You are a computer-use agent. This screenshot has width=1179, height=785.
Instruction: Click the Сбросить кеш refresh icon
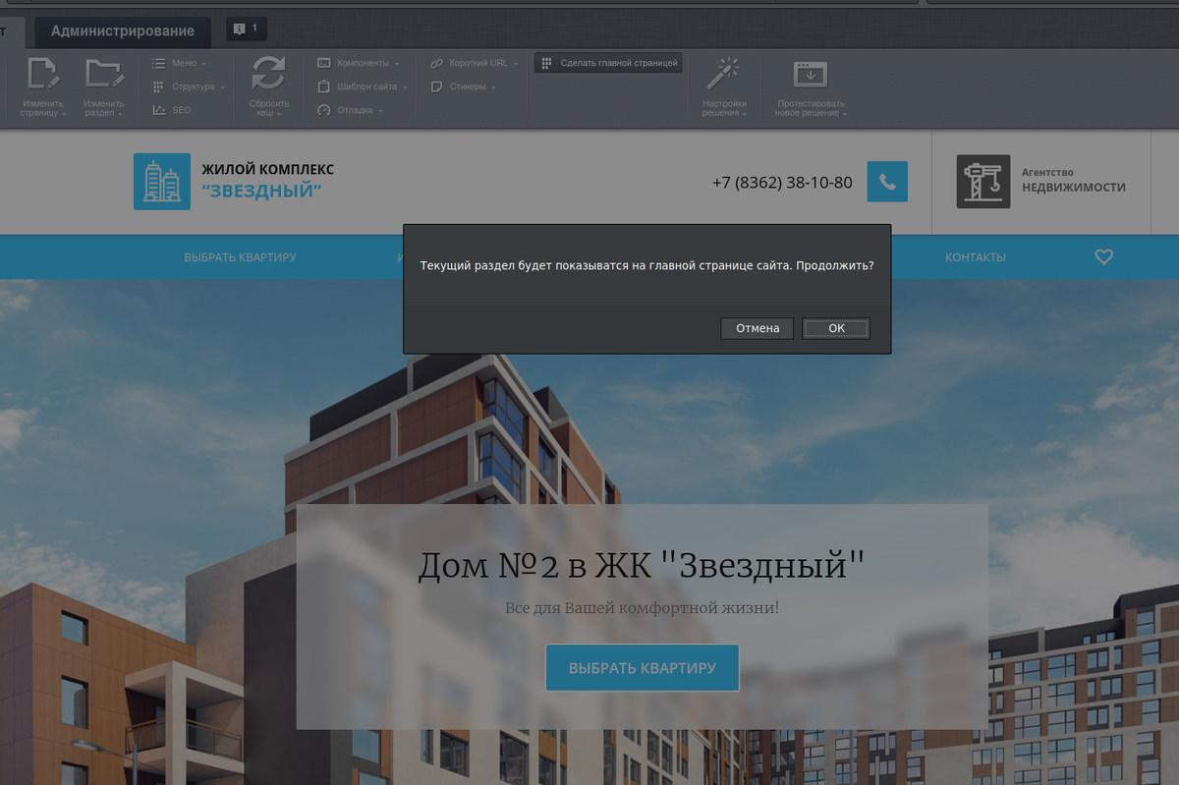tap(268, 74)
